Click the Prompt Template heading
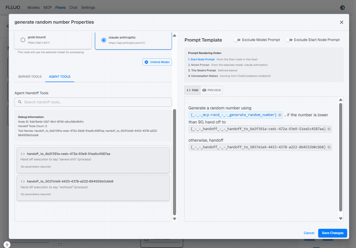The image size is (356, 248). coord(203,40)
